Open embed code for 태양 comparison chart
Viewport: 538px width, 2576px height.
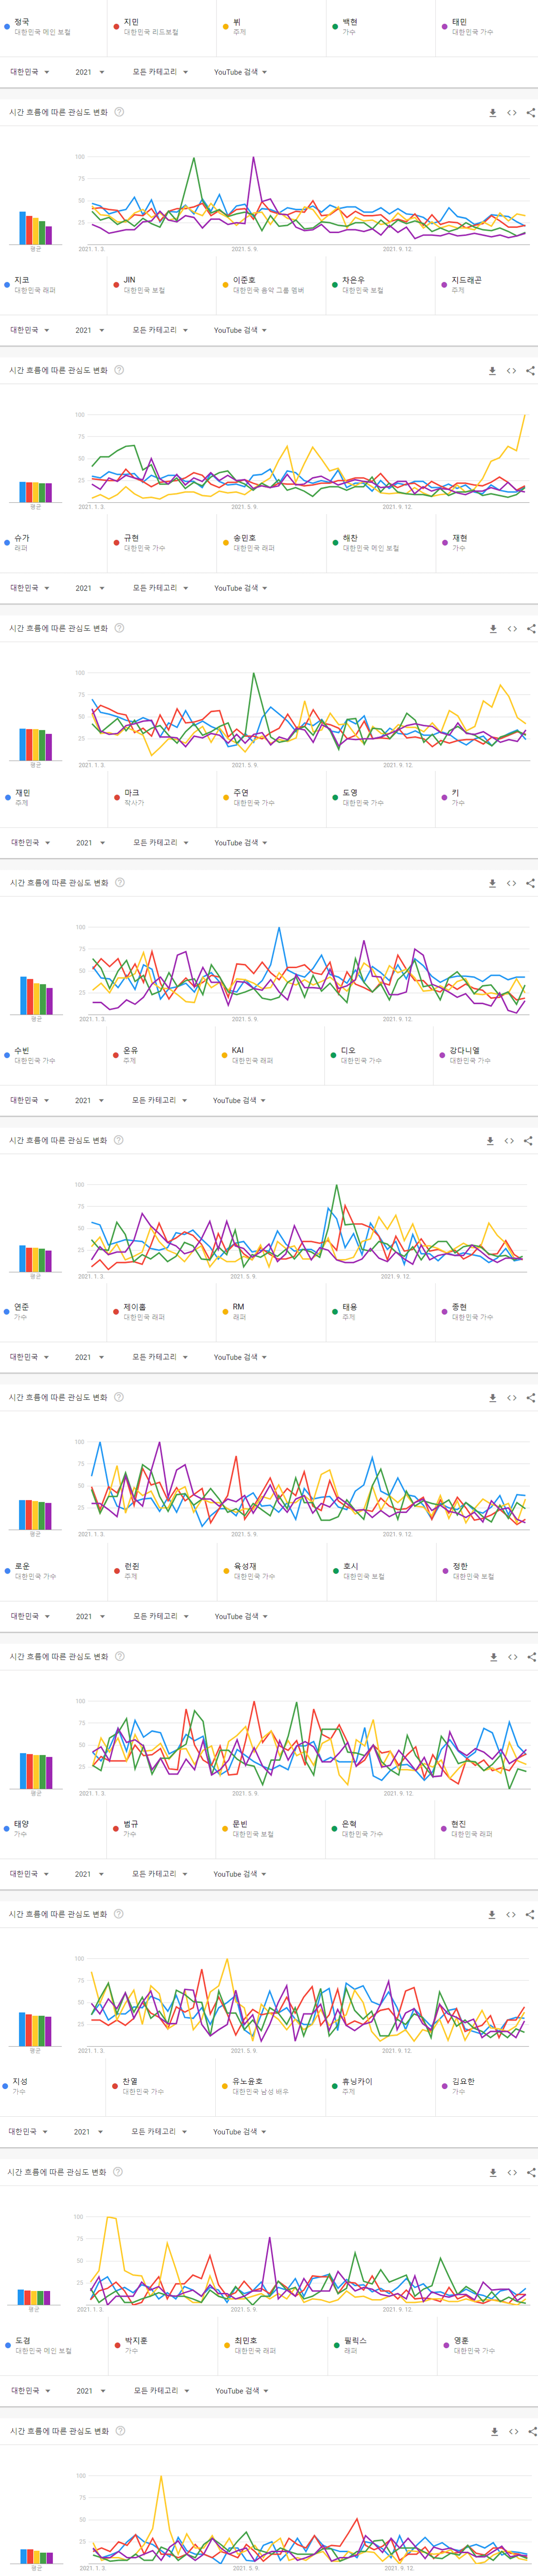511,1915
